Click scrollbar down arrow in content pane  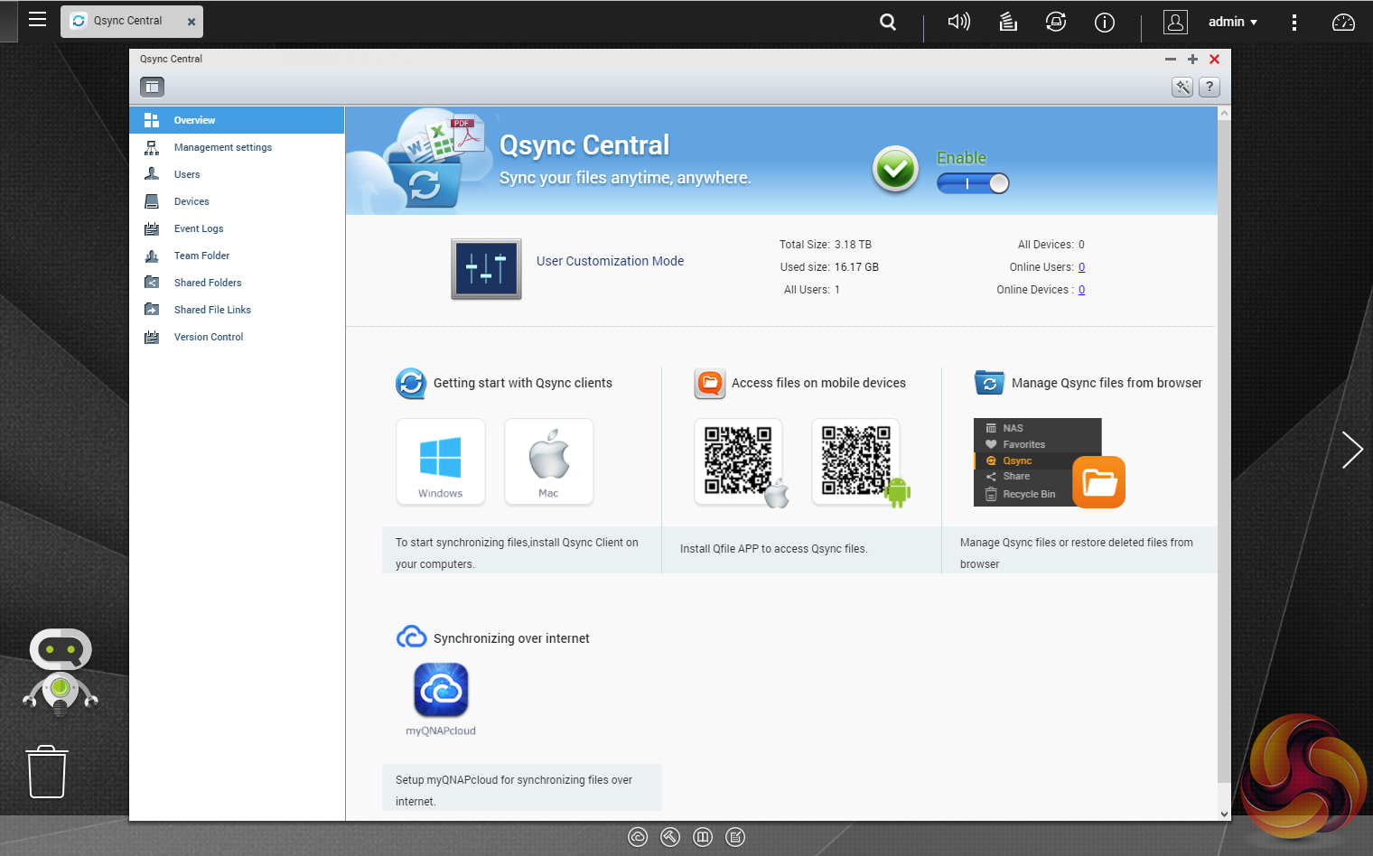(x=1224, y=814)
